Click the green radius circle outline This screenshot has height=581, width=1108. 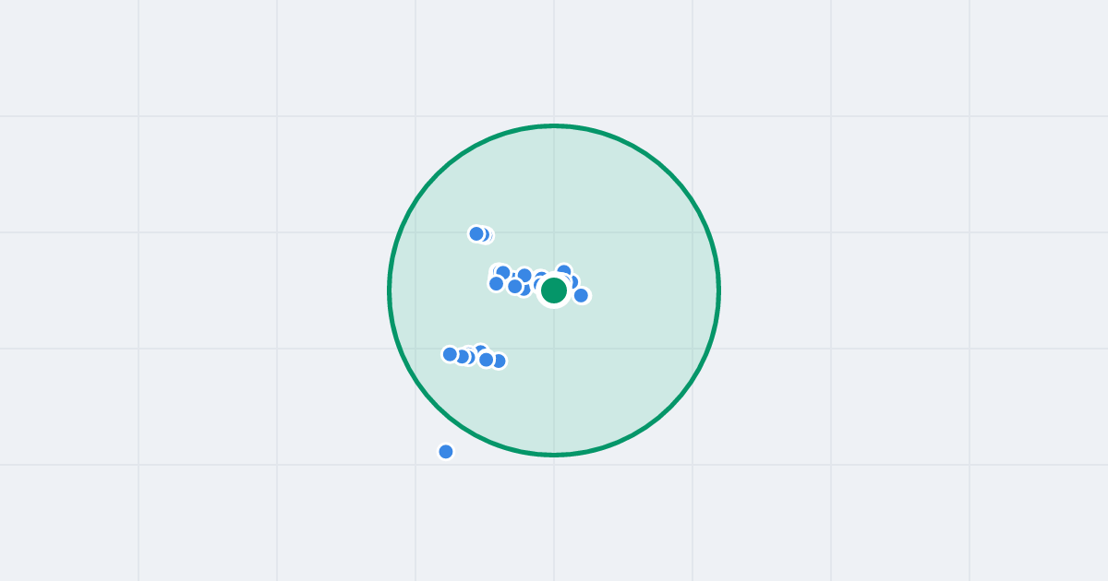pyautogui.click(x=718, y=290)
